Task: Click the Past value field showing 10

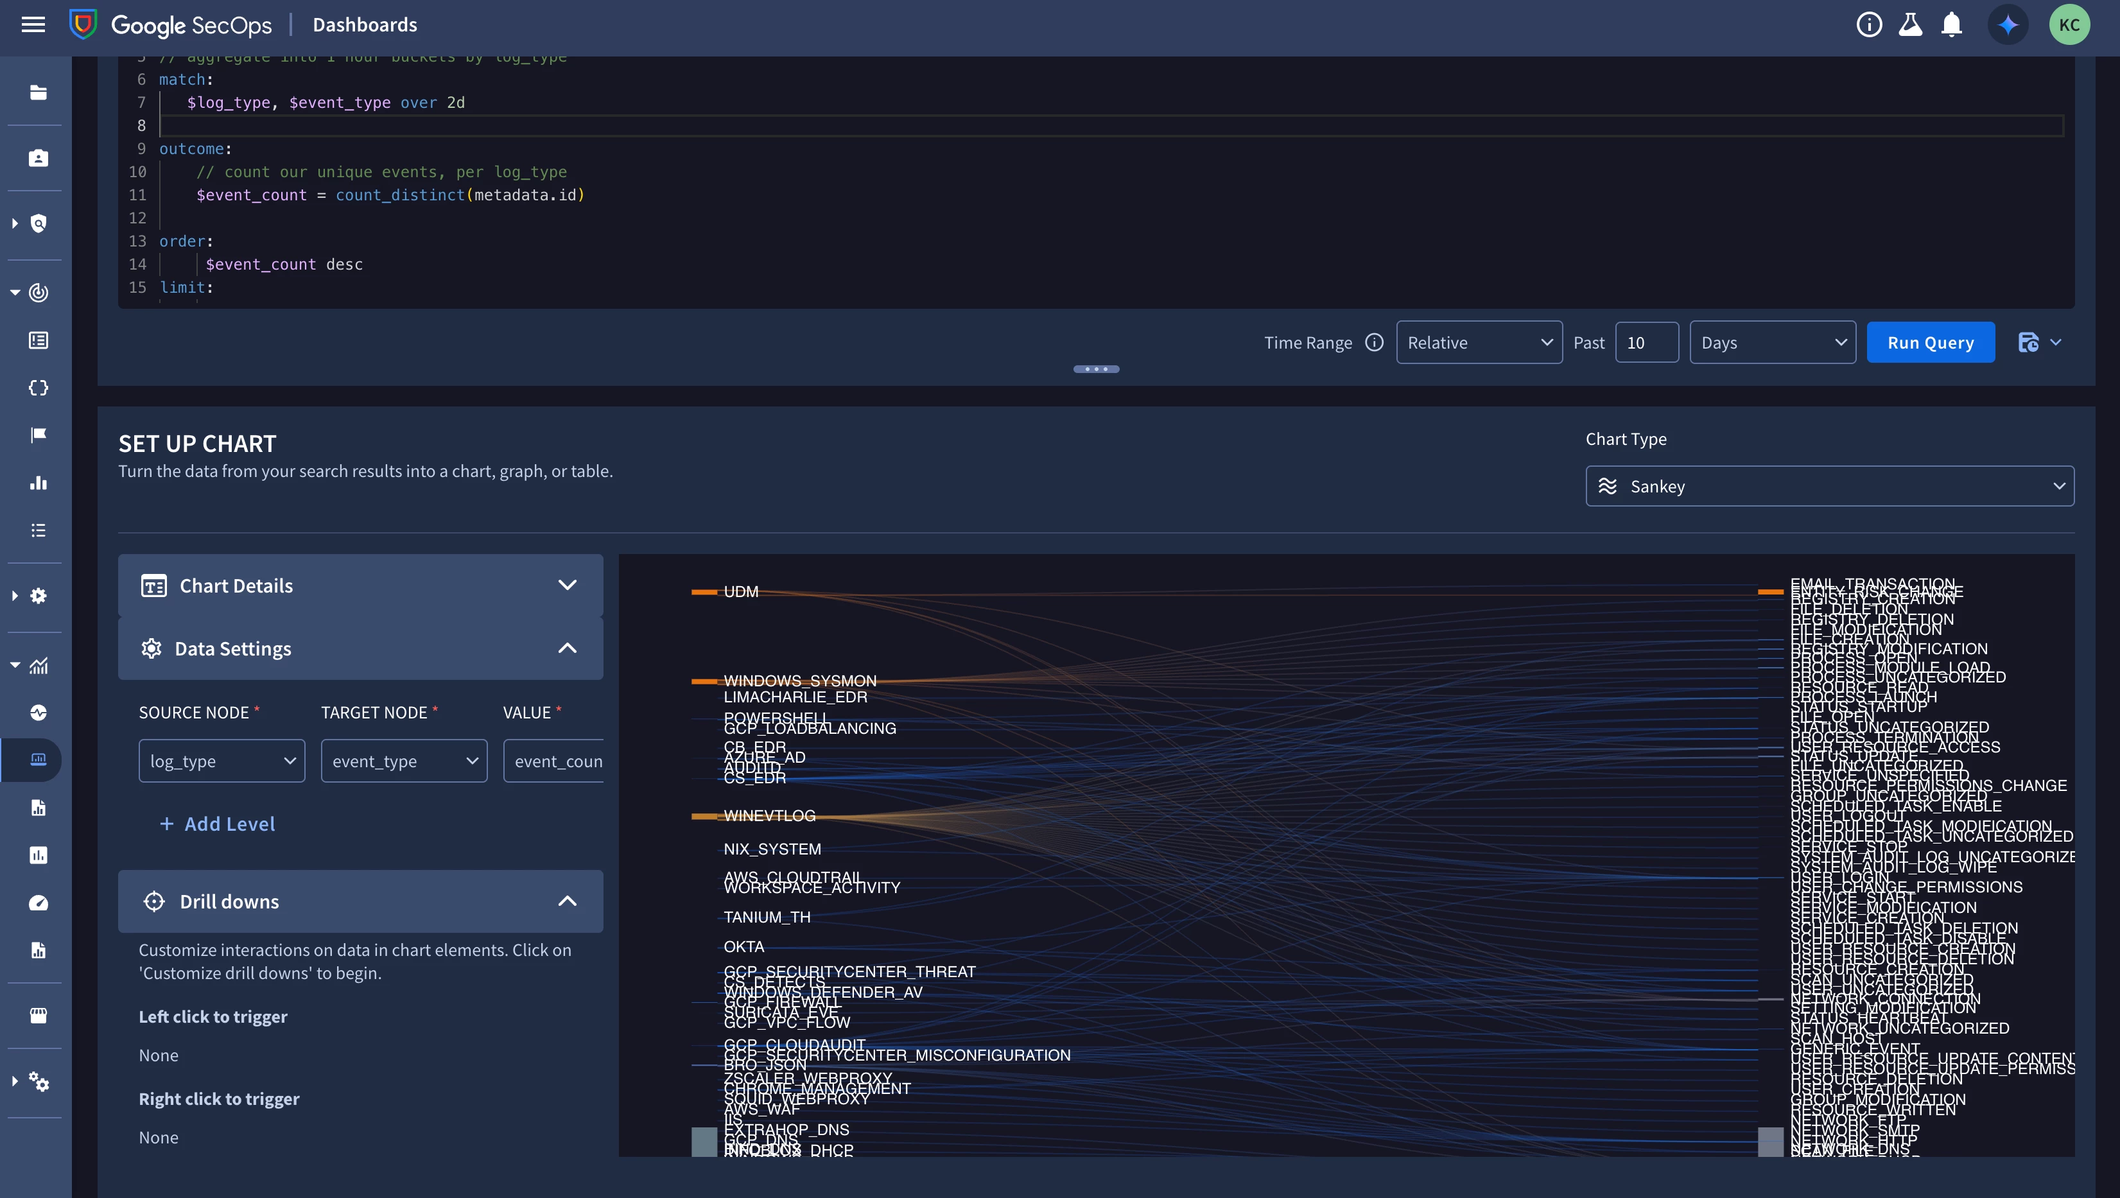Action: coord(1647,342)
